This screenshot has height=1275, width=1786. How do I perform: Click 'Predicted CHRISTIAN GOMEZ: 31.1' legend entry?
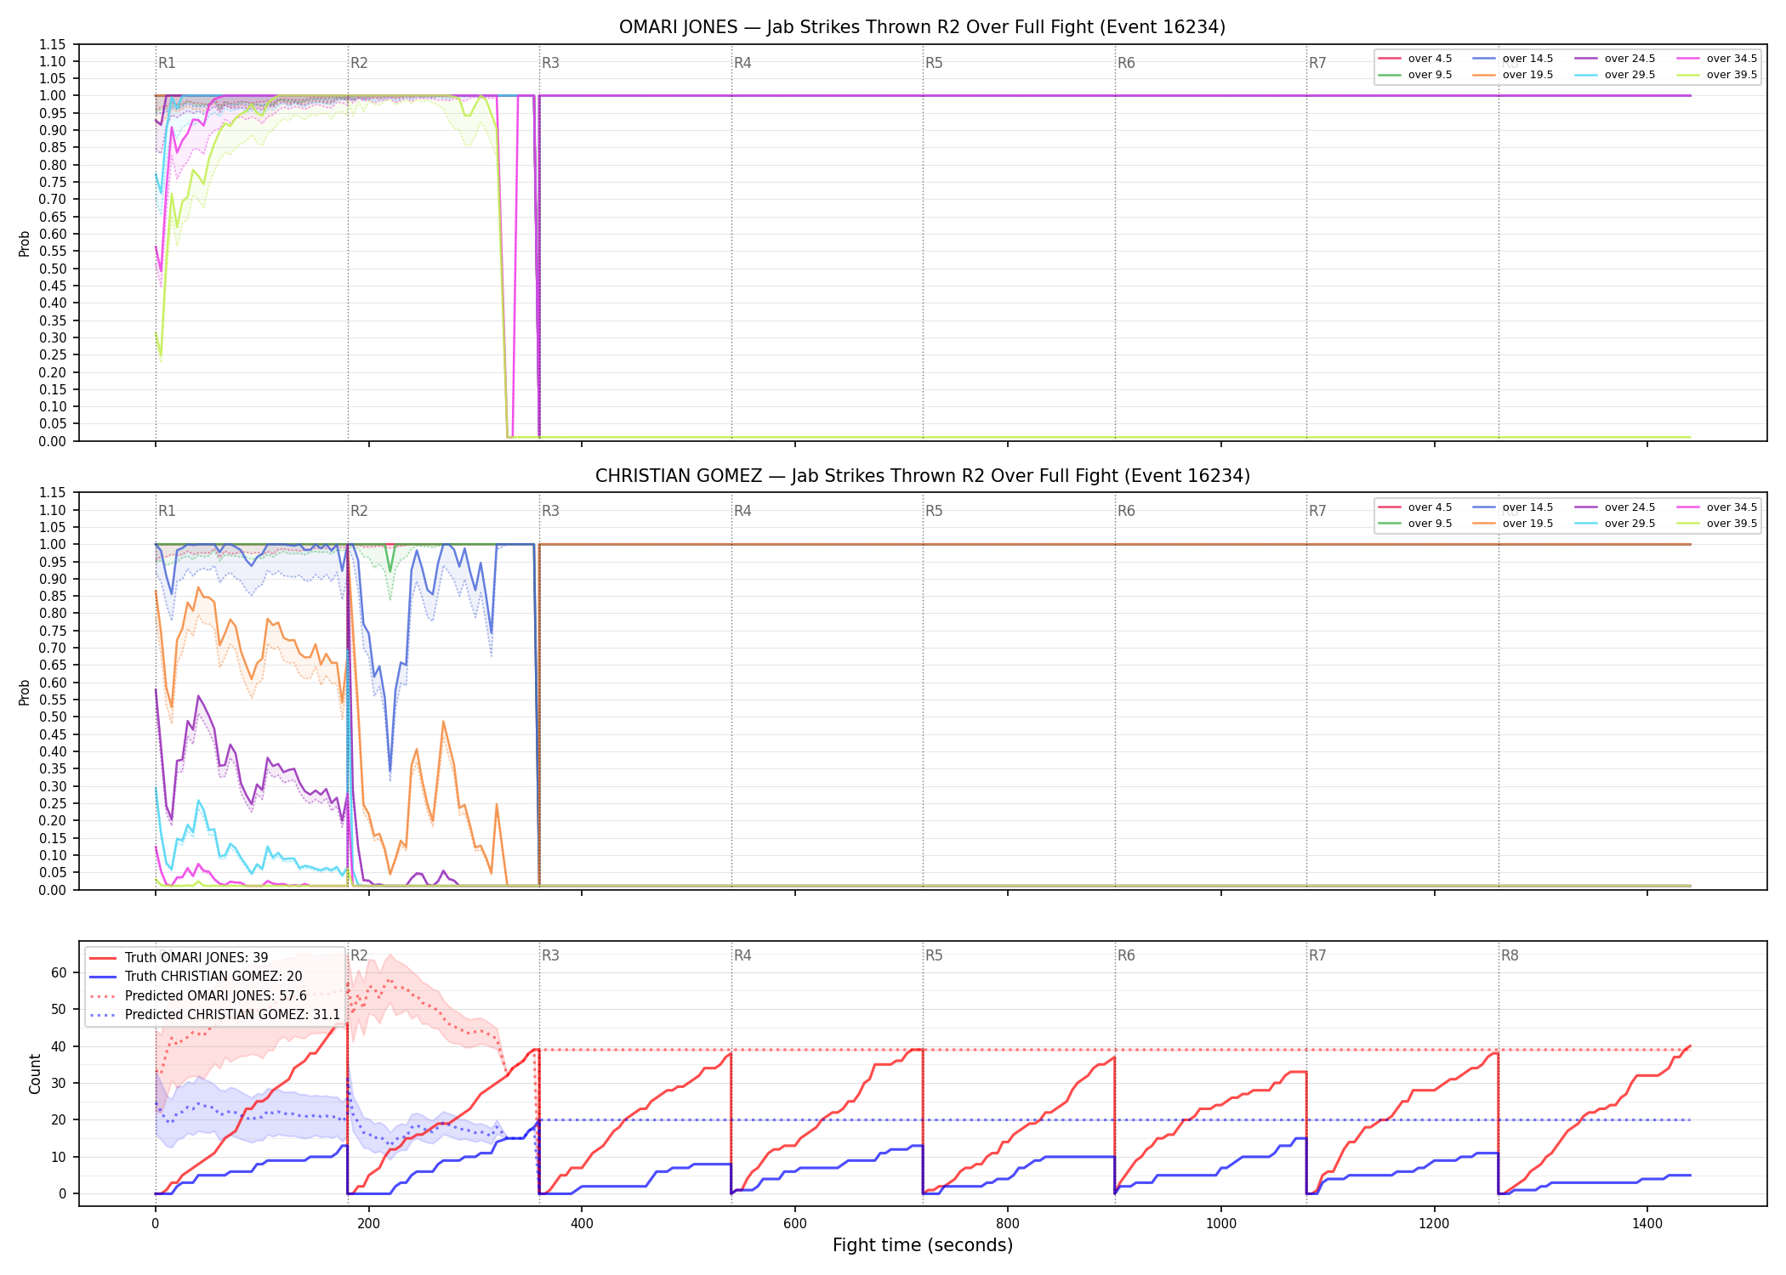point(214,1014)
